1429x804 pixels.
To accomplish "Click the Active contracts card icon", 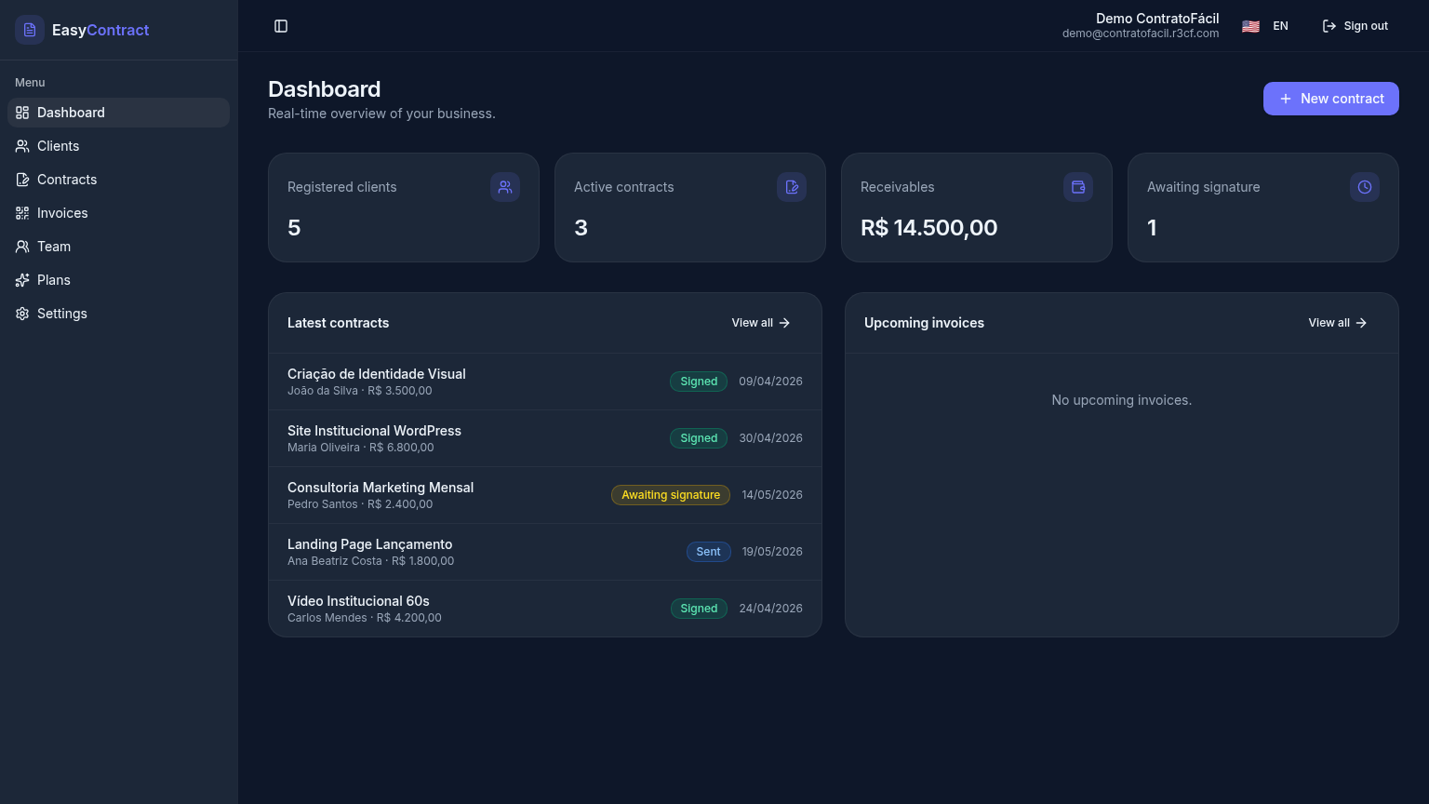I will tap(792, 187).
